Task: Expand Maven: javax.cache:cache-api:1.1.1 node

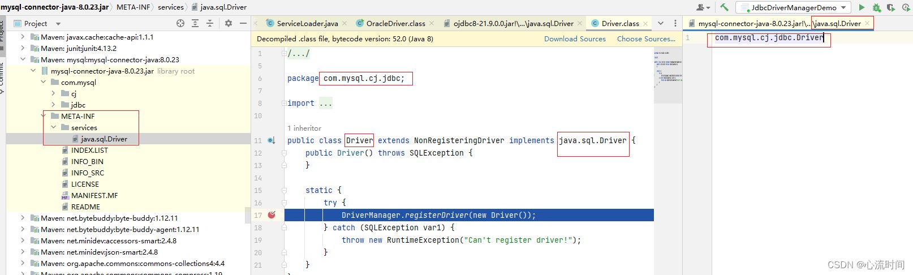Action: click(23, 37)
